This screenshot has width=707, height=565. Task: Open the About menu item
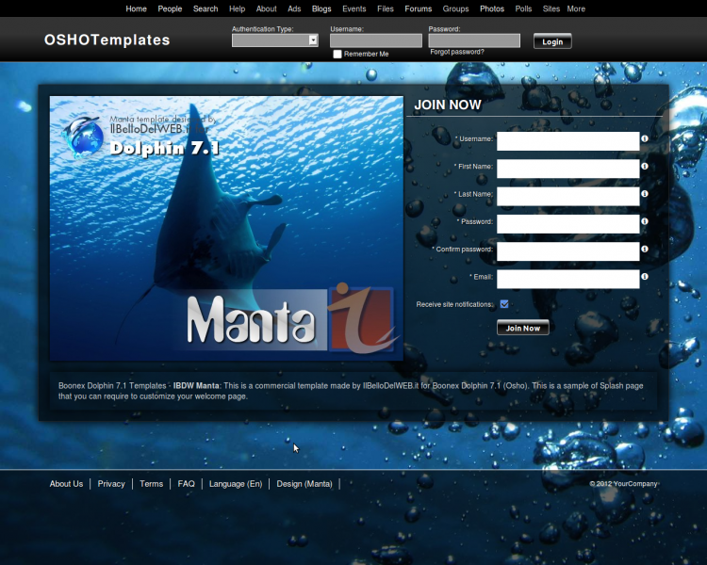point(267,8)
